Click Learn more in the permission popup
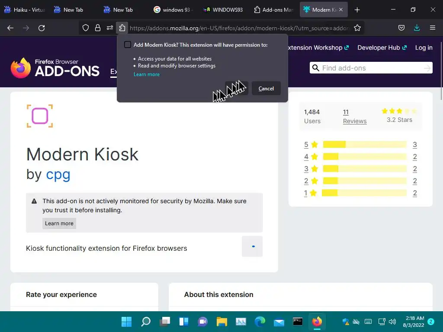This screenshot has width=443, height=332. pyautogui.click(x=147, y=74)
